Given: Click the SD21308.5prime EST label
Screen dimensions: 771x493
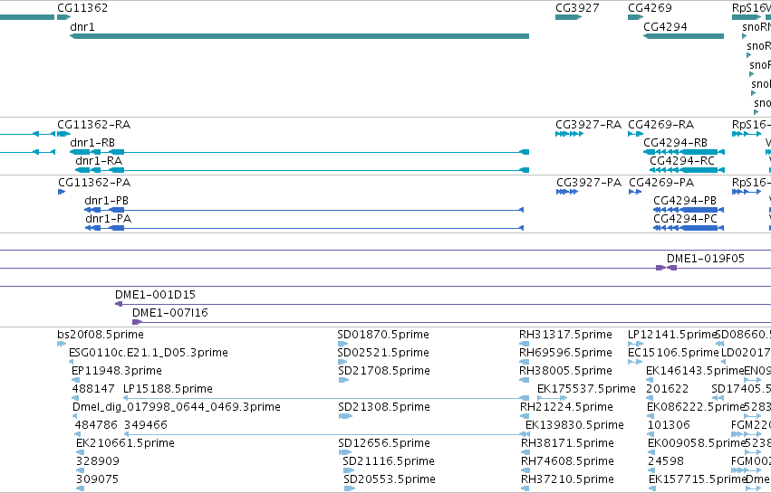Looking at the screenshot, I should (x=384, y=407).
